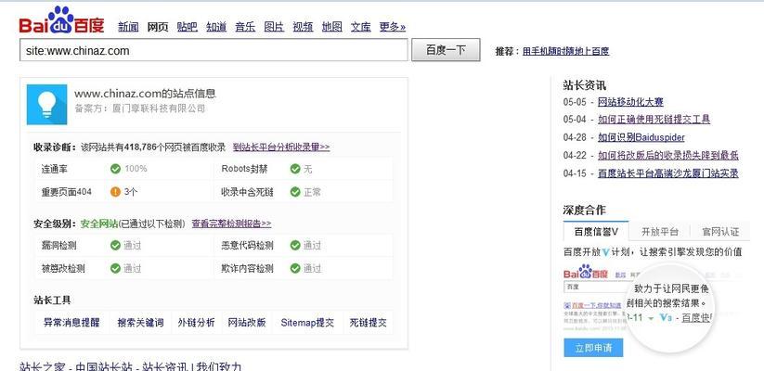764x371 pixels.
Task: Switch to the 官网认证 tab
Action: [x=720, y=231]
